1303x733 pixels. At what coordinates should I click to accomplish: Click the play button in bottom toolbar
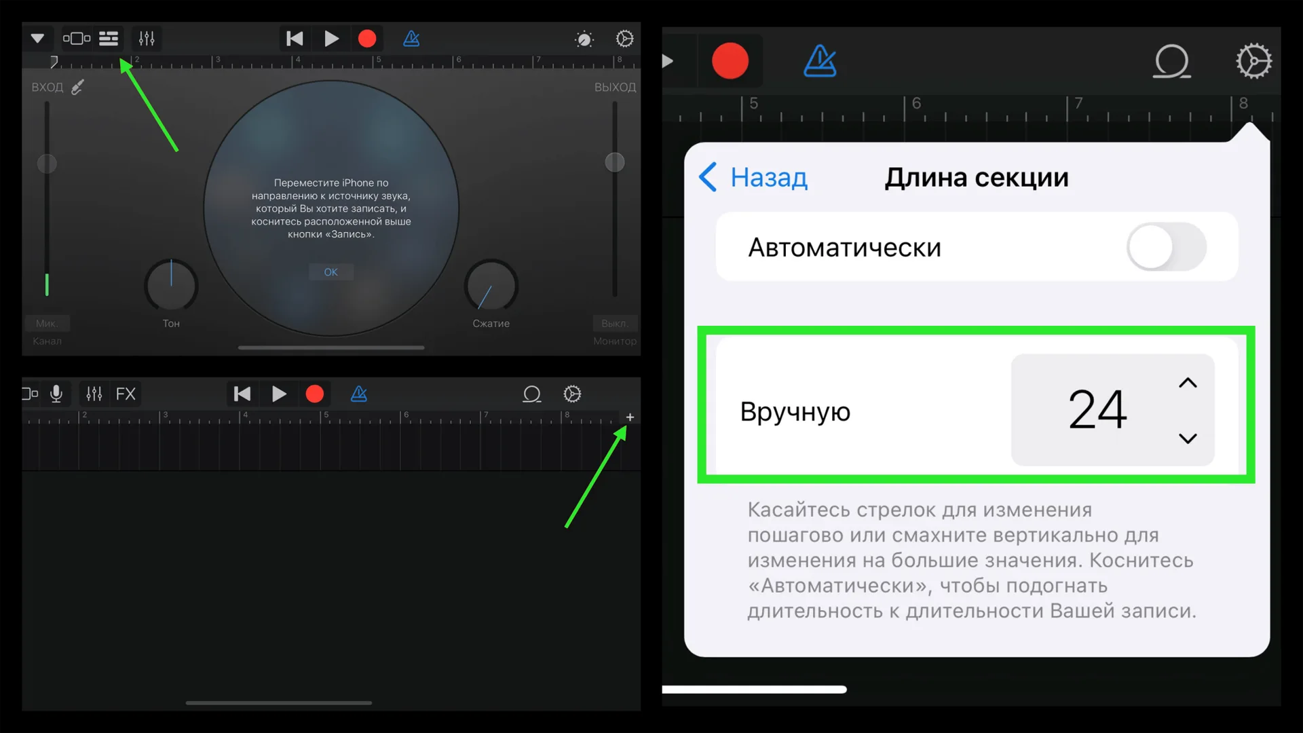click(x=278, y=394)
